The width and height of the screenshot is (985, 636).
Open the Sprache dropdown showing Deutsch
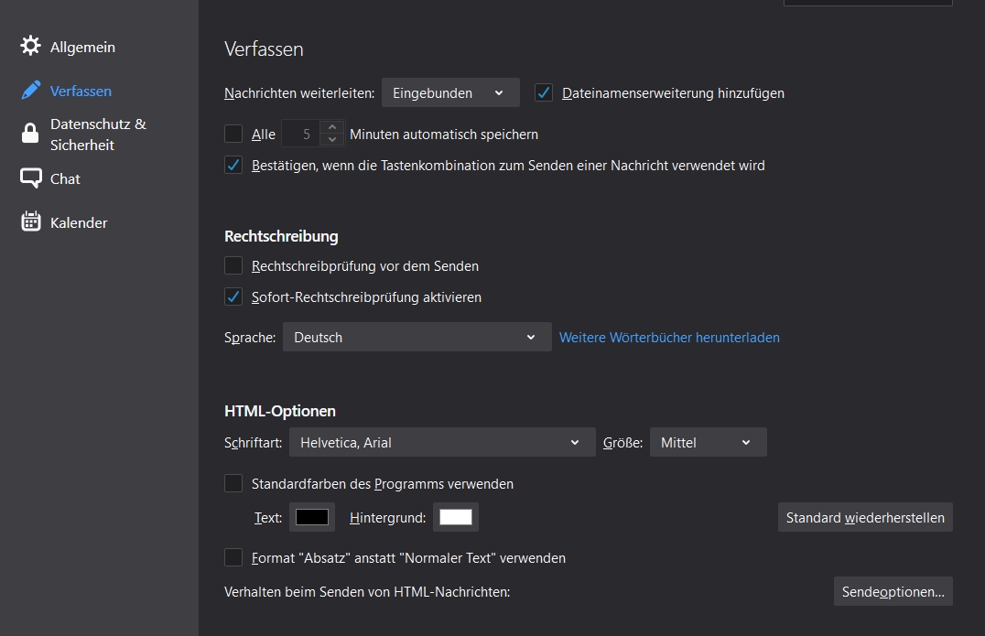417,337
